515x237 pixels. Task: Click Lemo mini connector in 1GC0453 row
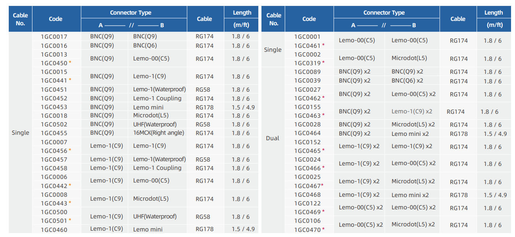[148, 107]
